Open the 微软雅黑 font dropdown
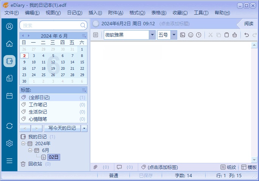 coord(152,35)
